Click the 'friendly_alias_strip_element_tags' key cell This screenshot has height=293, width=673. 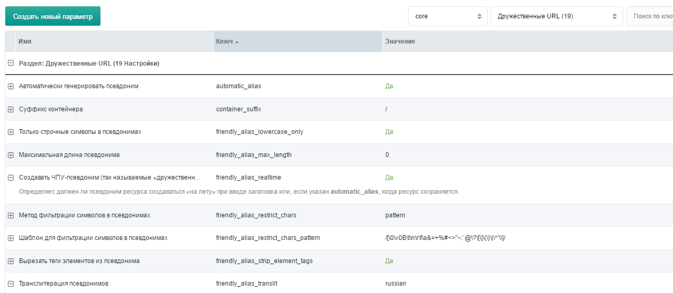click(x=264, y=261)
